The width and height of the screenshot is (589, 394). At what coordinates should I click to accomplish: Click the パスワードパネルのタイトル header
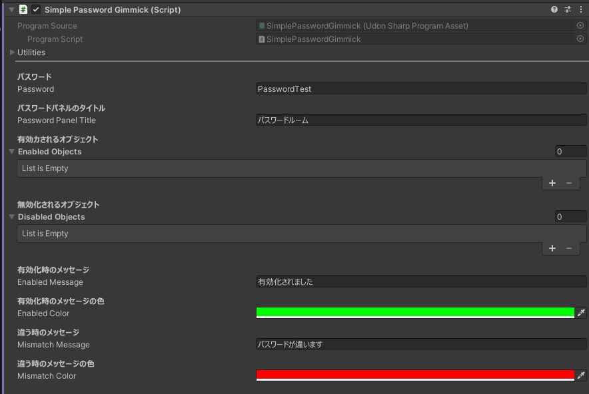pos(61,108)
